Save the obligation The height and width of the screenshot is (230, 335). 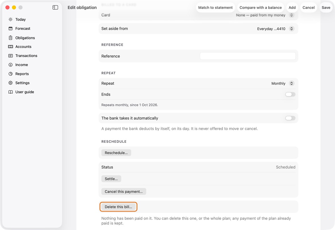pos(326,7)
